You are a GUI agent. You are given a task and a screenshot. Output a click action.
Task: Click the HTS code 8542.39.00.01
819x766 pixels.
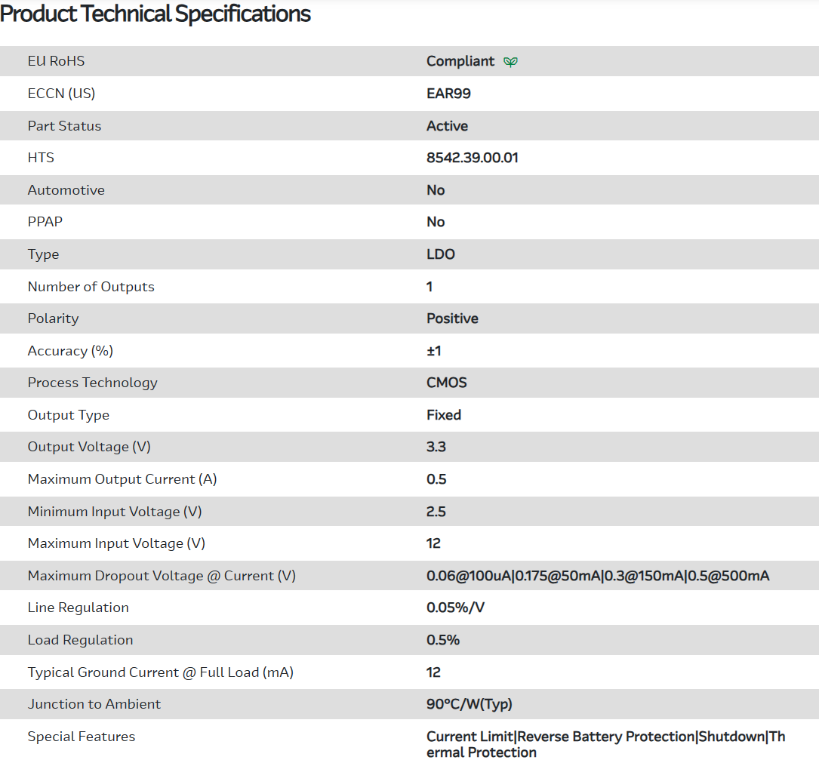point(472,158)
